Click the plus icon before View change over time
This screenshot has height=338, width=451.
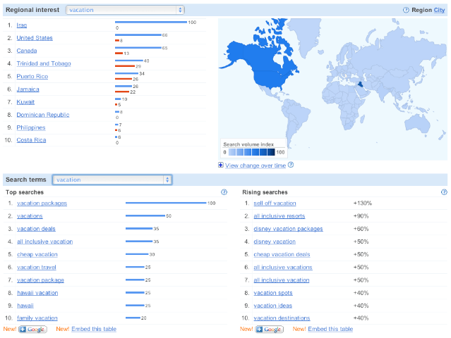point(221,165)
